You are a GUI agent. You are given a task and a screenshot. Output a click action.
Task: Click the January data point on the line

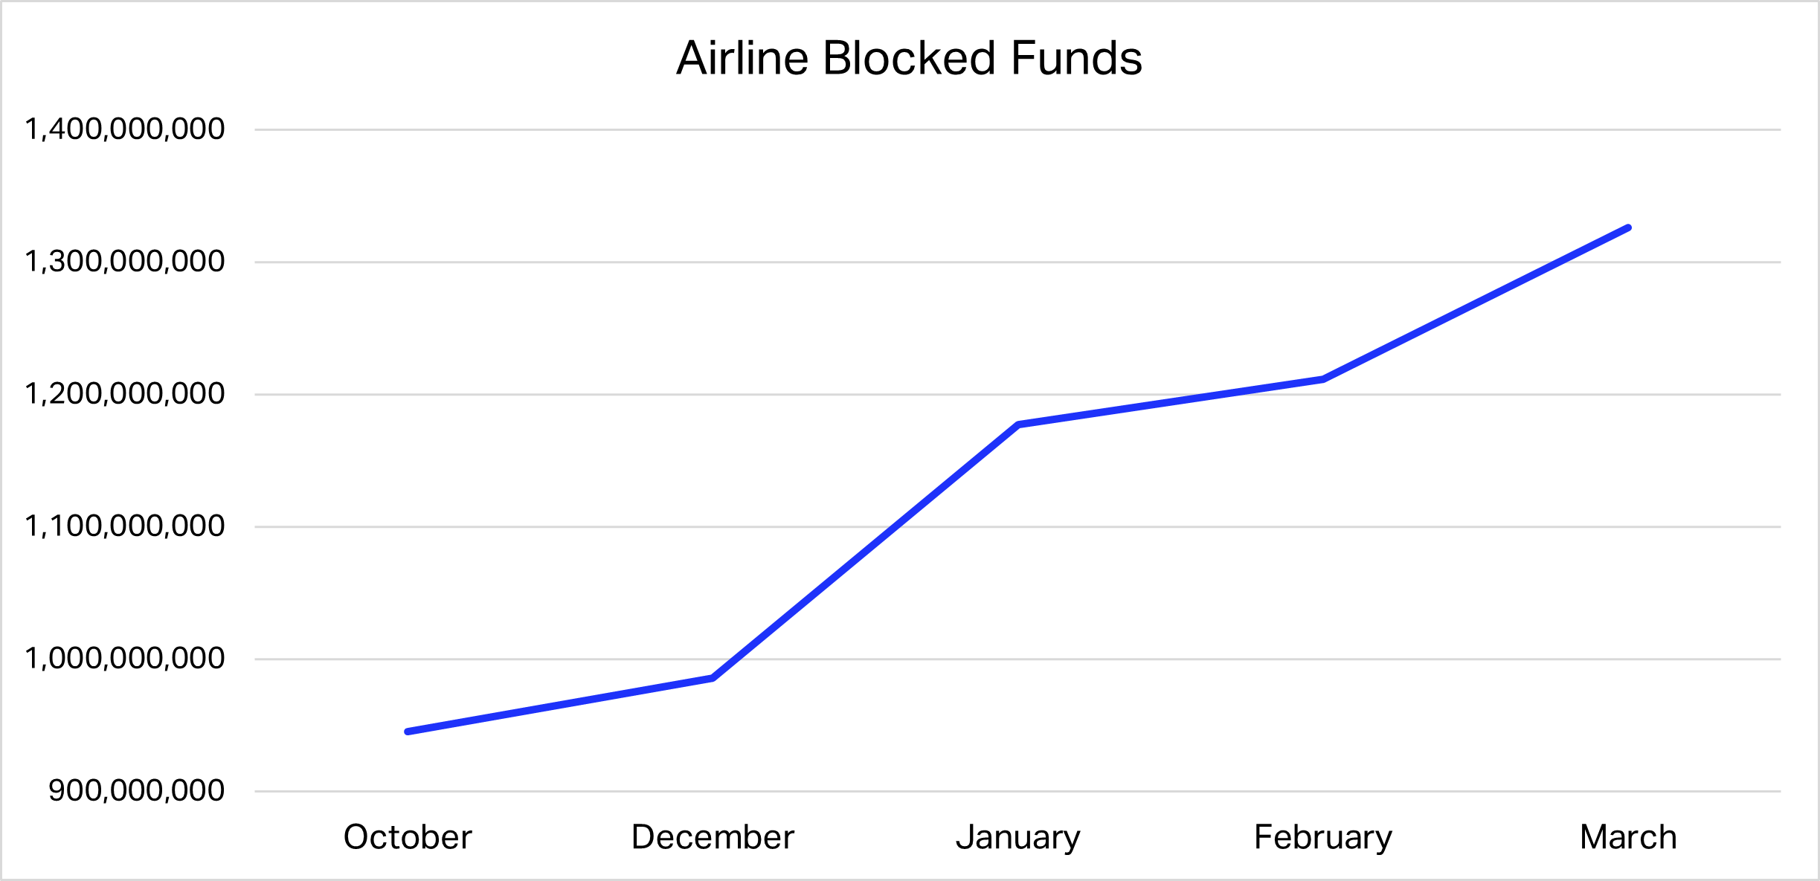(x=1017, y=425)
